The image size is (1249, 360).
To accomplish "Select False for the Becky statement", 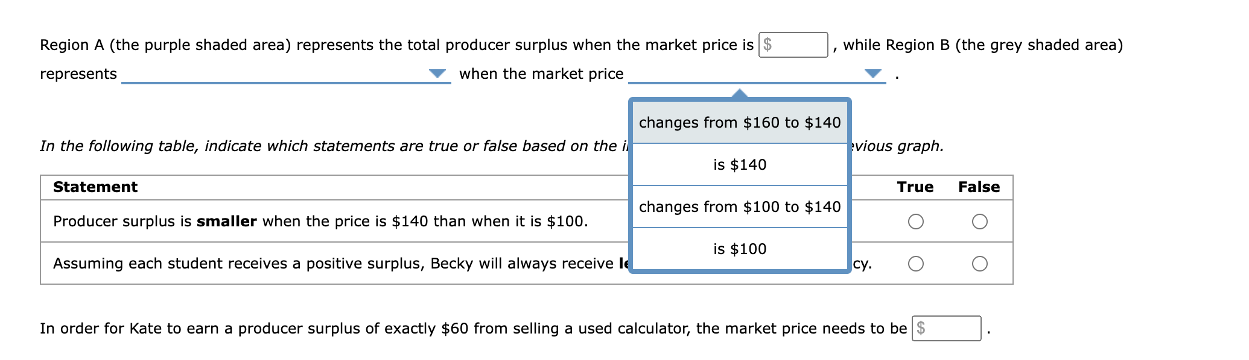I will pyautogui.click(x=979, y=263).
